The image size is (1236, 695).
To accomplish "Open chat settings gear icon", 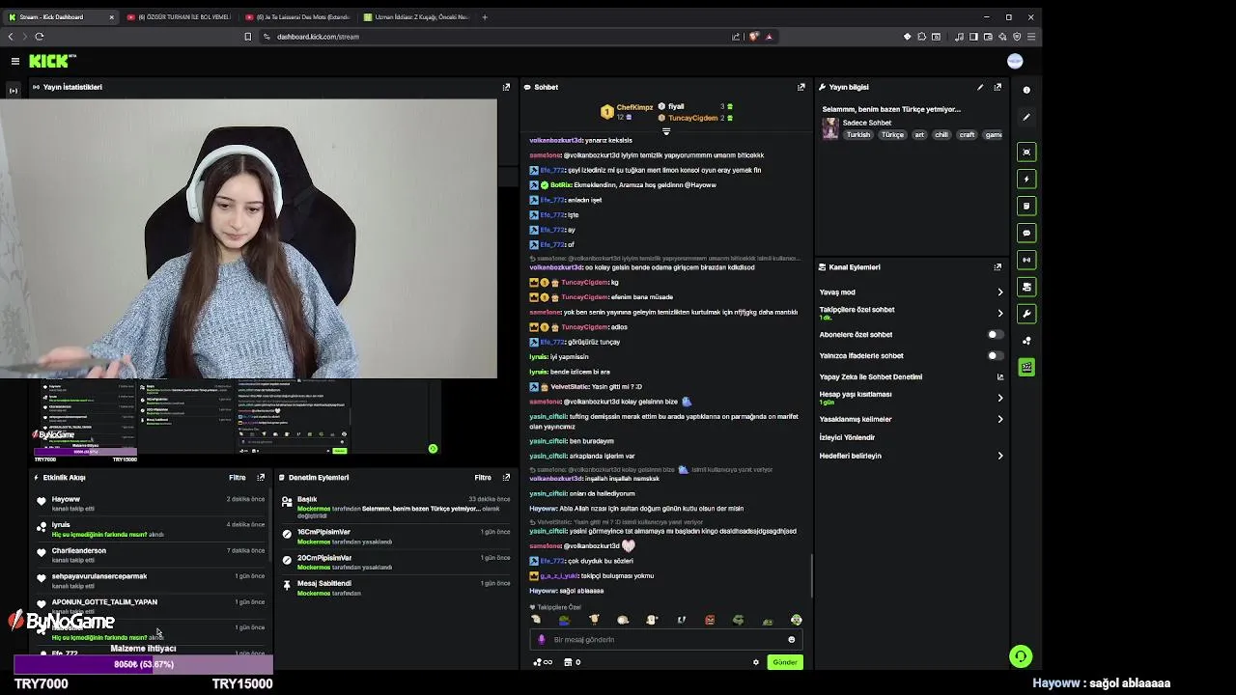I will (x=756, y=662).
